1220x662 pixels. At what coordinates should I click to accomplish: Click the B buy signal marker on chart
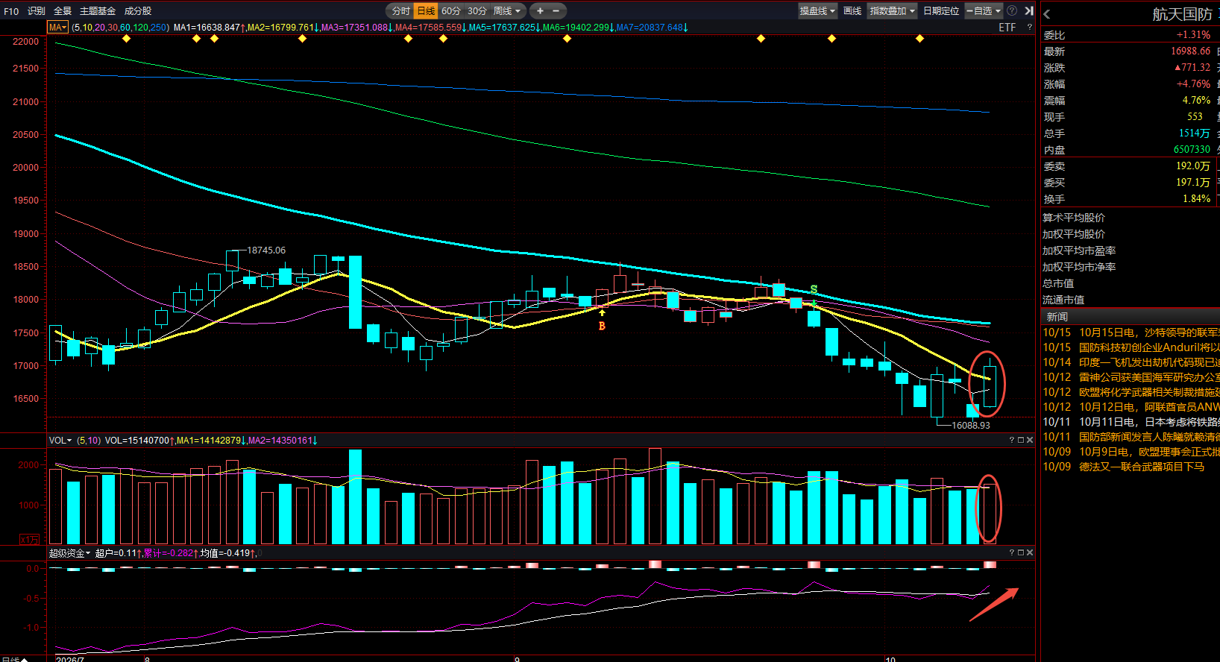[602, 326]
